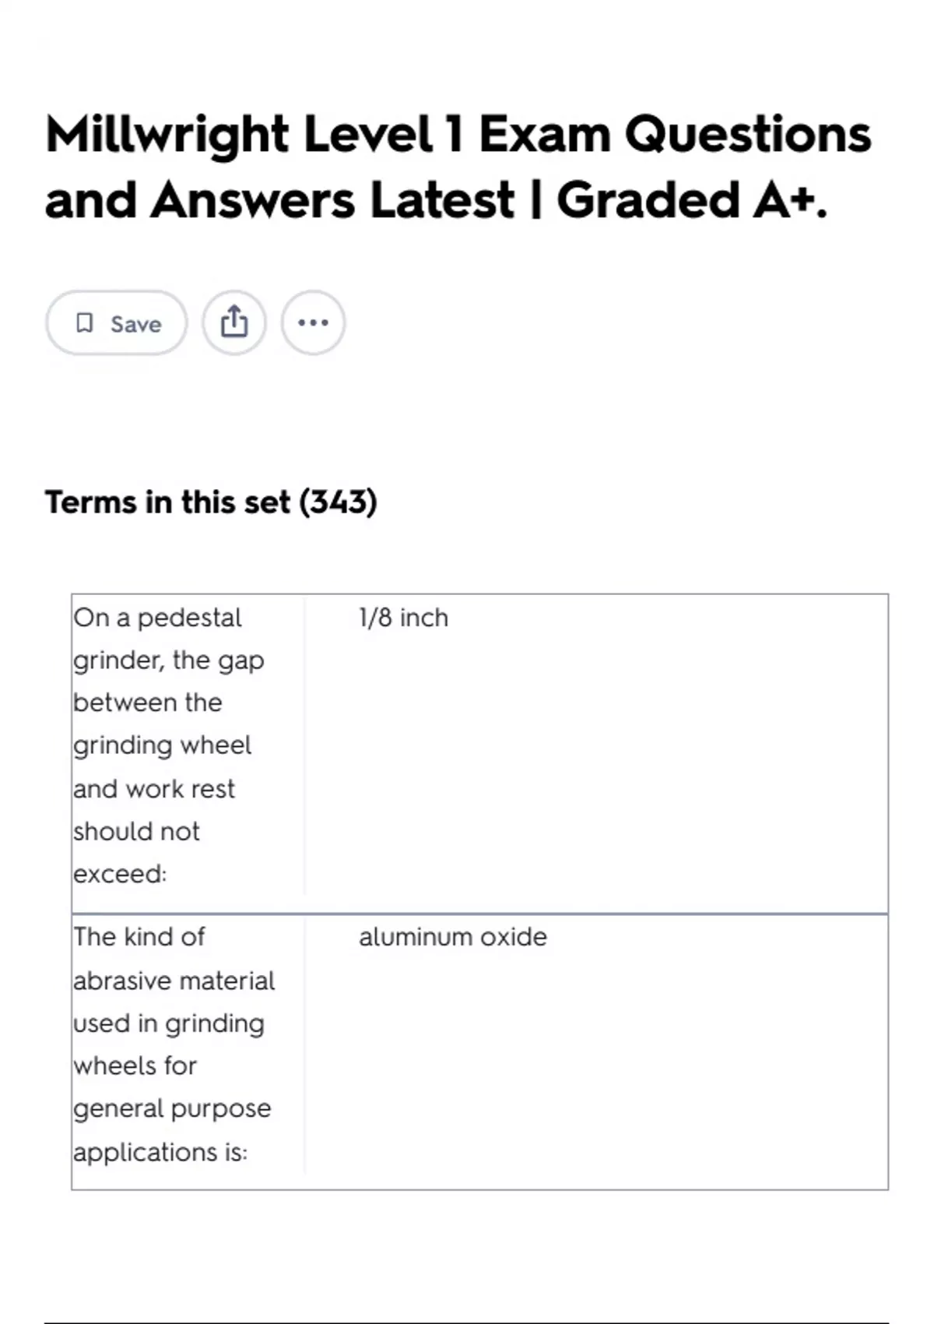Open the three-dots more options menu
The width and height of the screenshot is (934, 1324).
click(x=313, y=322)
